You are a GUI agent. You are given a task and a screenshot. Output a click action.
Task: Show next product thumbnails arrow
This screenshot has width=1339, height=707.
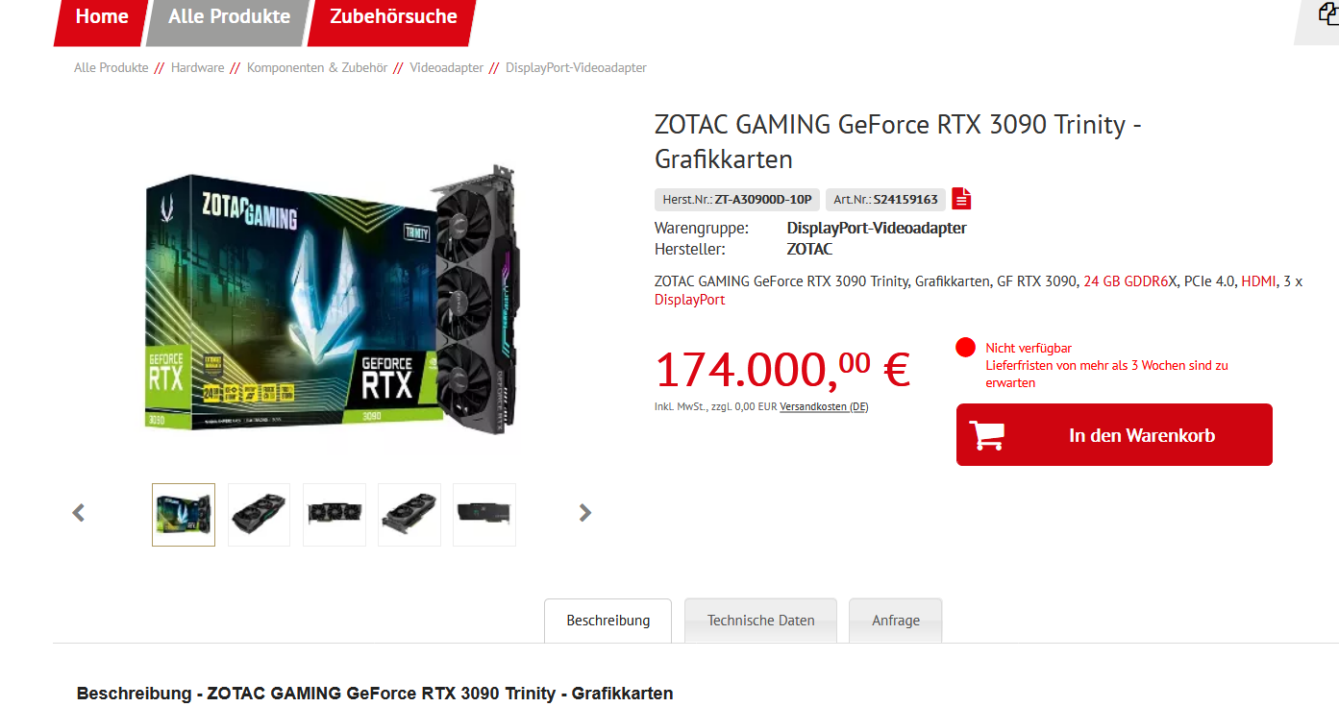pyautogui.click(x=584, y=513)
